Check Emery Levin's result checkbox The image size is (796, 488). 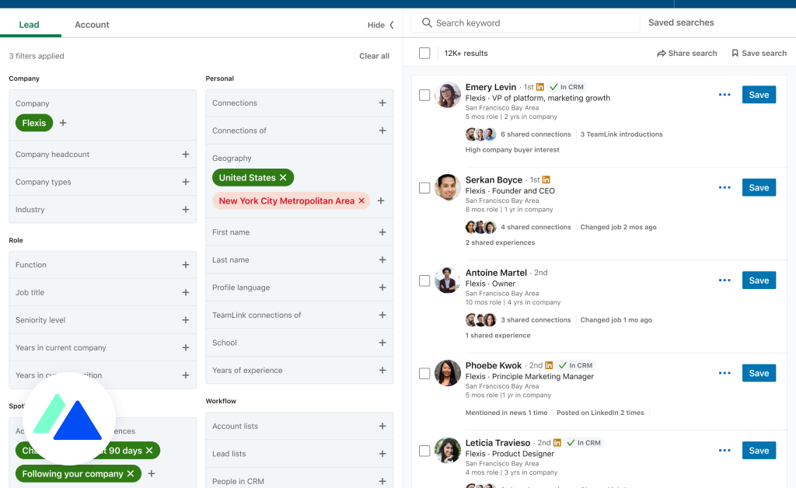[x=424, y=95]
